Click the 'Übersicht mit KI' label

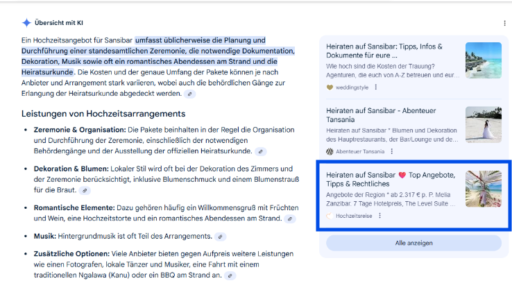(x=59, y=23)
